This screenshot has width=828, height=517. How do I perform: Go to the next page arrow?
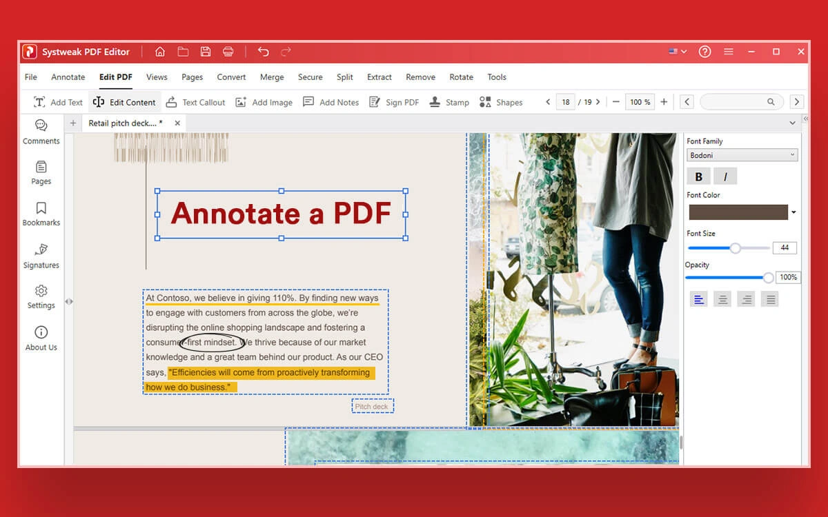598,102
